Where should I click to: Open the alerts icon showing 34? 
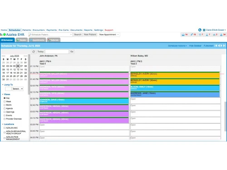pyautogui.click(x=223, y=34)
